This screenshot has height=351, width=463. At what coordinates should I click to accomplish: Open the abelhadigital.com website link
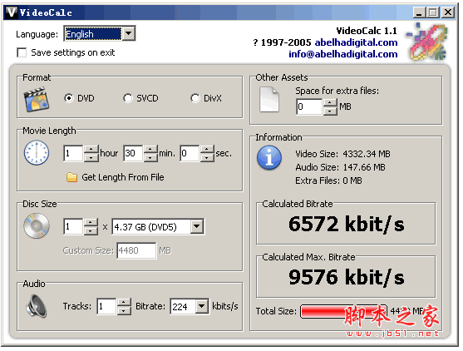(x=356, y=42)
